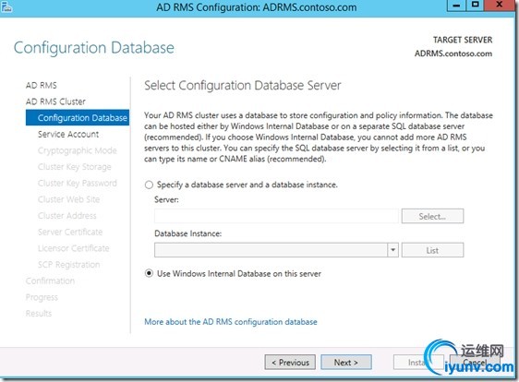
Task: Return to the Previous wizard page
Action: (290, 363)
